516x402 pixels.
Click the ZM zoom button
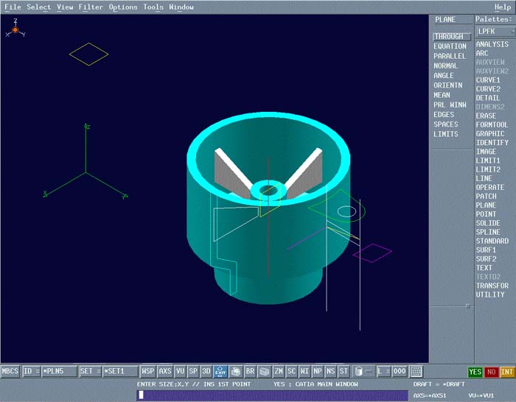click(279, 372)
